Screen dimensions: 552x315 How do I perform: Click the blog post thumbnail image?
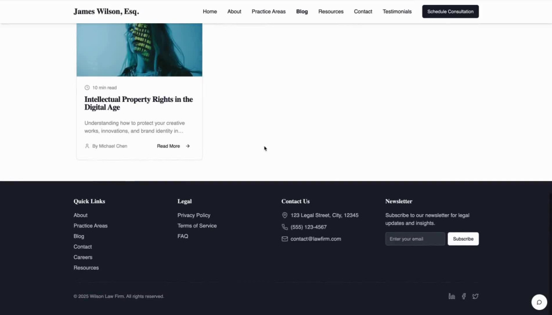[140, 50]
